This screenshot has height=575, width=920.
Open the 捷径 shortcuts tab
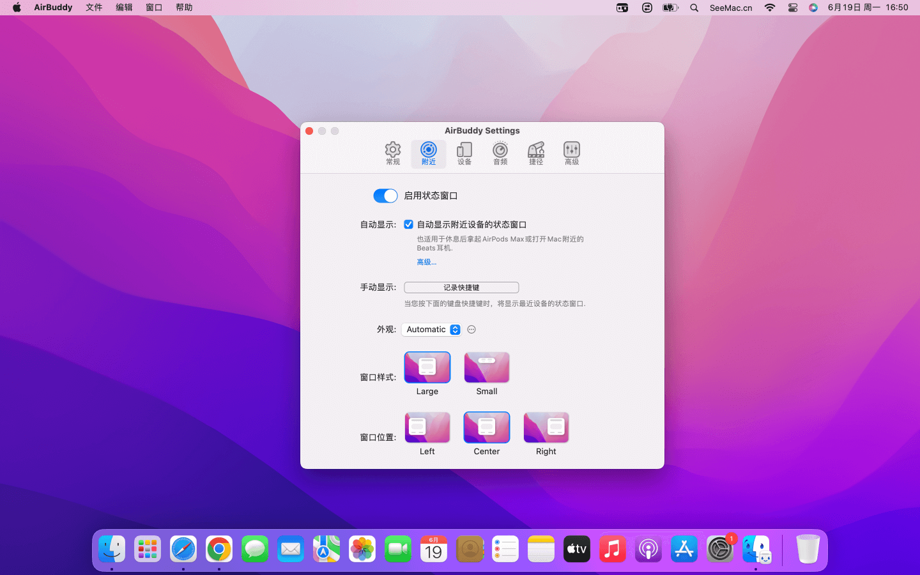point(535,153)
